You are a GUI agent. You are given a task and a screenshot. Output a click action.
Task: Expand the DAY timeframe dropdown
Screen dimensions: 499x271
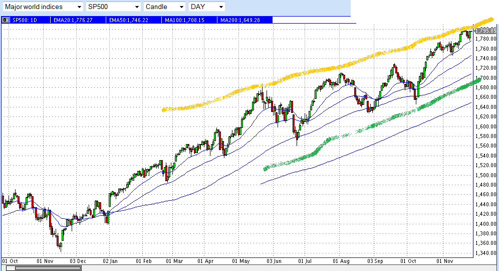click(x=206, y=7)
